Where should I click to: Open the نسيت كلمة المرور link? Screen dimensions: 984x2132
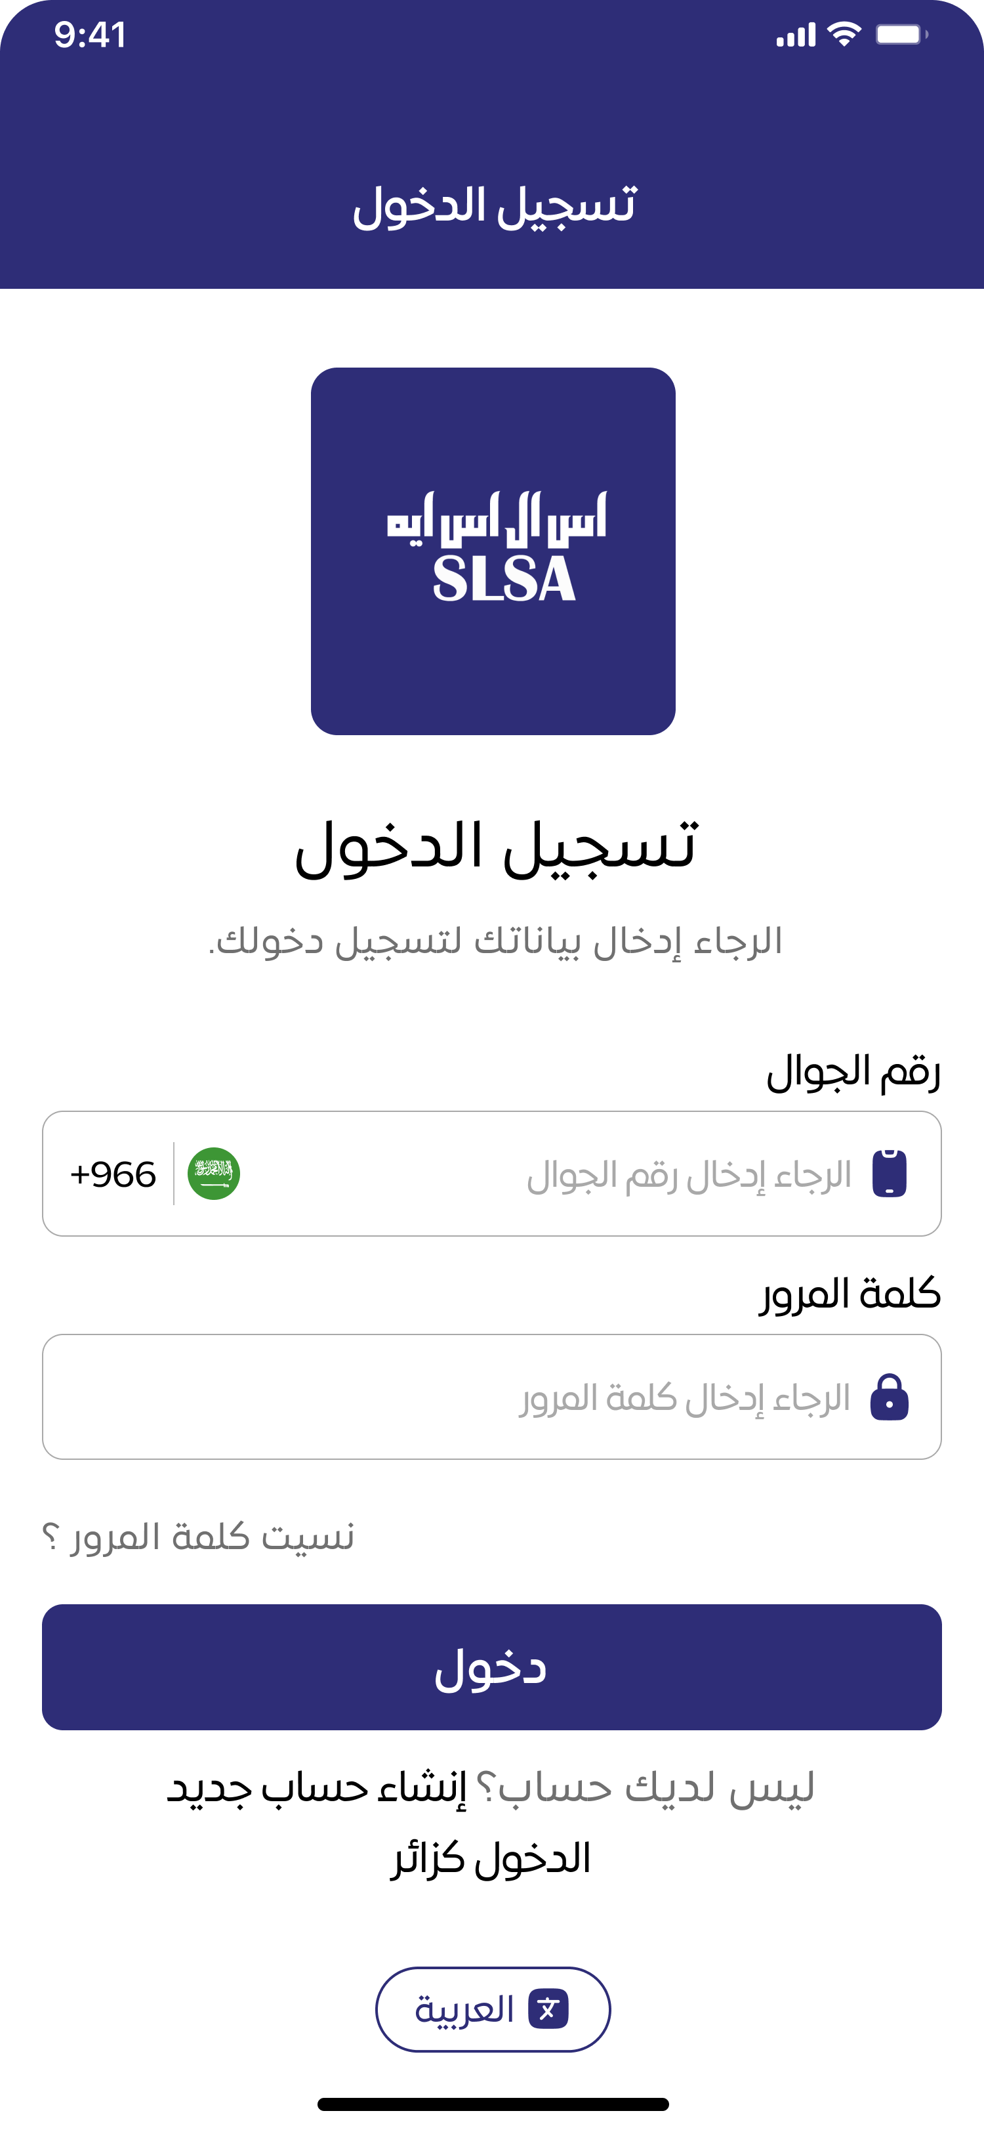199,1537
